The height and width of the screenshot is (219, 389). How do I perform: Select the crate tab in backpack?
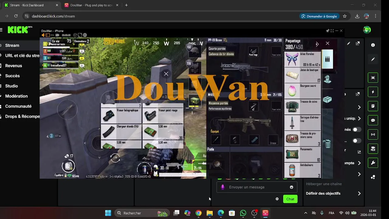(327, 99)
